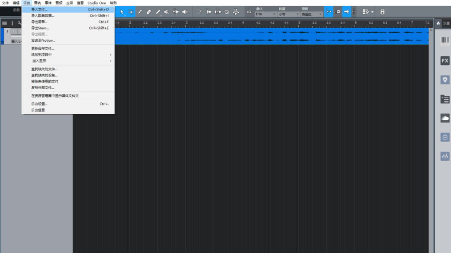
Task: Open the 小节 timebase dropdown
Action: click(288, 14)
